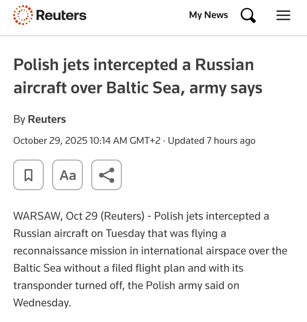Click "(Reuters)" in the article dateline

pyautogui.click(x=122, y=216)
